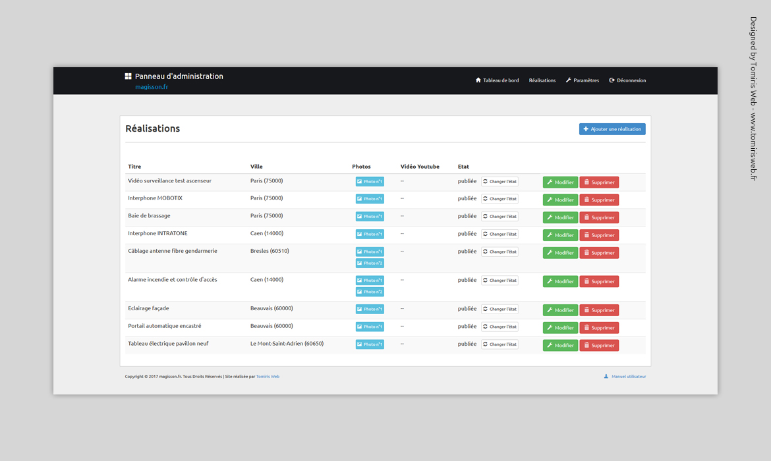The height and width of the screenshot is (461, 771).
Task: Delete Vidéo surveillance test ascenseur entry
Action: pyautogui.click(x=599, y=182)
